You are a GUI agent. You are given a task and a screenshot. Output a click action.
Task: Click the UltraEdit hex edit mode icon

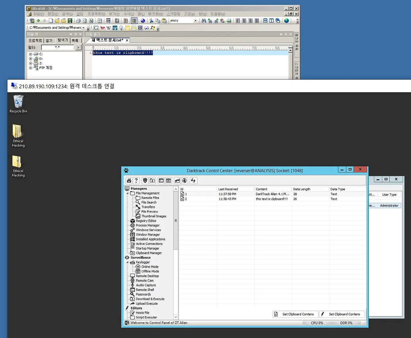click(117, 21)
